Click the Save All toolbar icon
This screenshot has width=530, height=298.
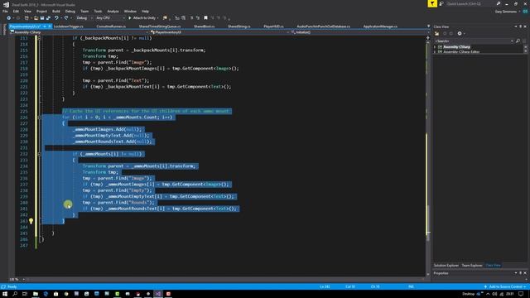point(48,18)
